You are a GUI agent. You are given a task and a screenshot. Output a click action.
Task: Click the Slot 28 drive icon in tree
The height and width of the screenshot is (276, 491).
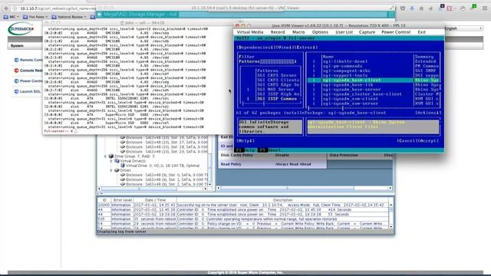pos(123,146)
